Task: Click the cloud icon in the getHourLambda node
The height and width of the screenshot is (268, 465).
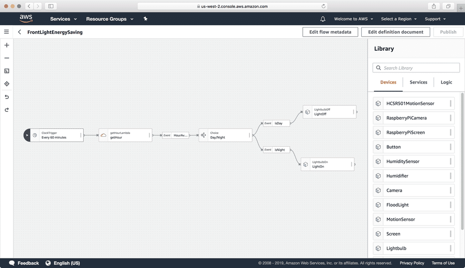Action: [103, 135]
